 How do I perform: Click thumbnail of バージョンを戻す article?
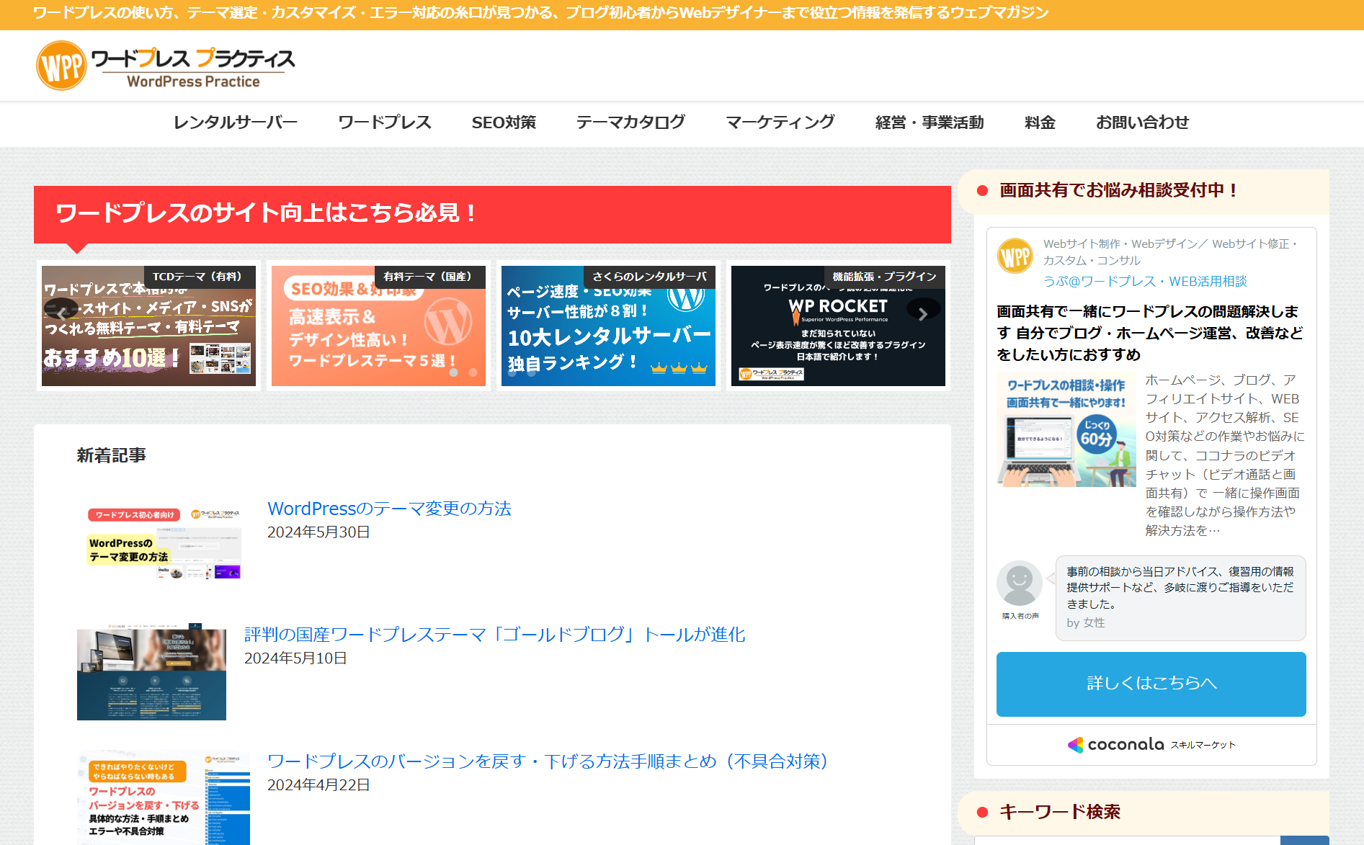164,797
